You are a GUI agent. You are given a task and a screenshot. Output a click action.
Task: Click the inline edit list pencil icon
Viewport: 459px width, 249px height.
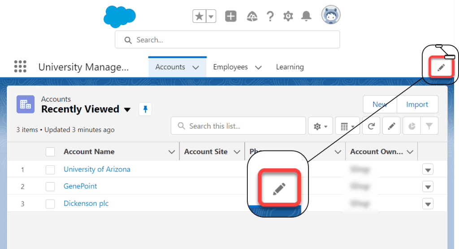(391, 126)
